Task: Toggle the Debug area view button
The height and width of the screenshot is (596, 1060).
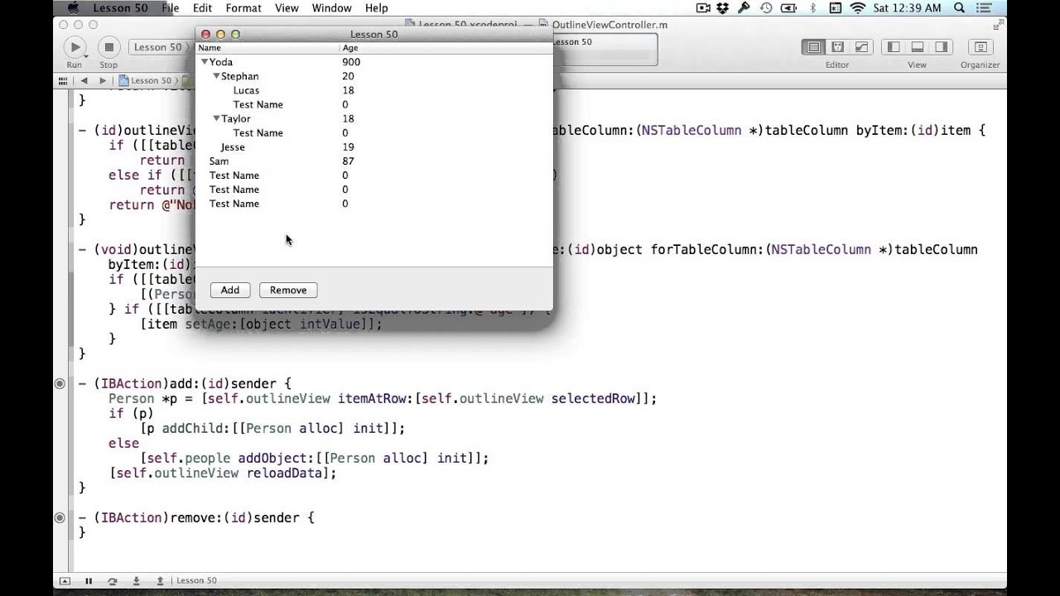Action: click(918, 47)
